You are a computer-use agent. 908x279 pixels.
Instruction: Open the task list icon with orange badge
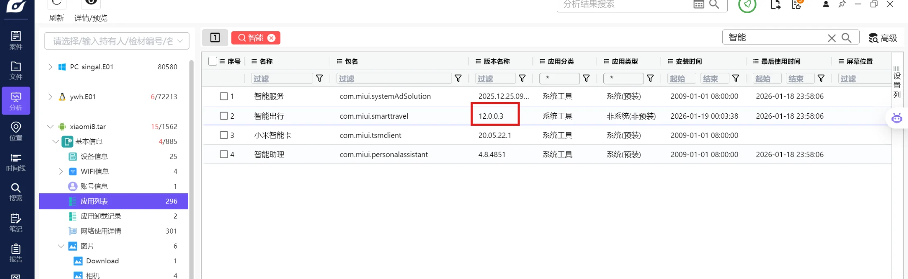[x=797, y=5]
